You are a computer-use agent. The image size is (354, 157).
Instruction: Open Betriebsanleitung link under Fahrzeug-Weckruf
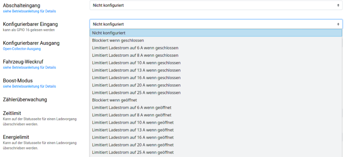pos(29,67)
